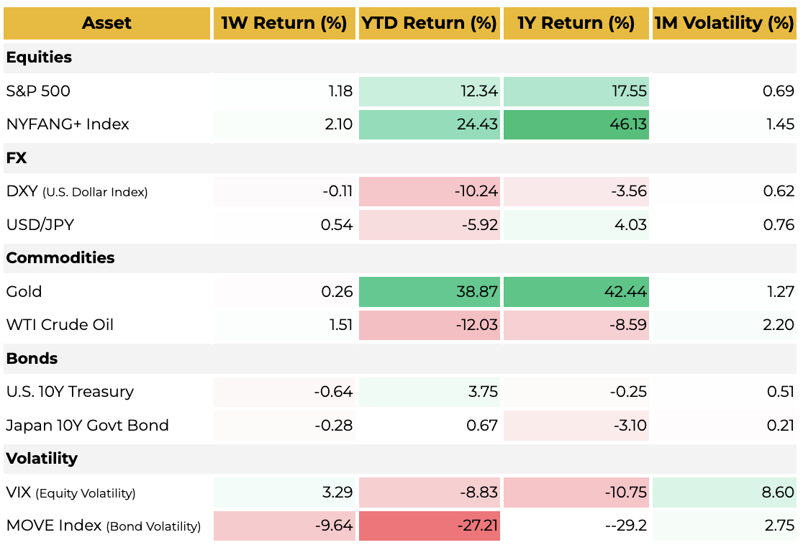Click Gold's YTD return cell 38.87

(x=429, y=291)
